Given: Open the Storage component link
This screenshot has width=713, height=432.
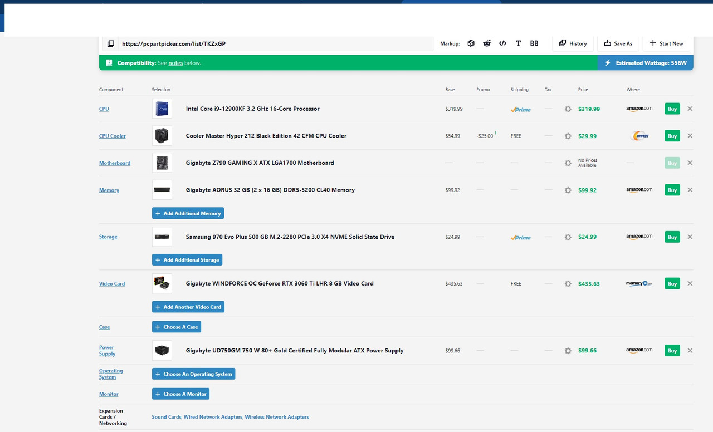Looking at the screenshot, I should tap(108, 237).
